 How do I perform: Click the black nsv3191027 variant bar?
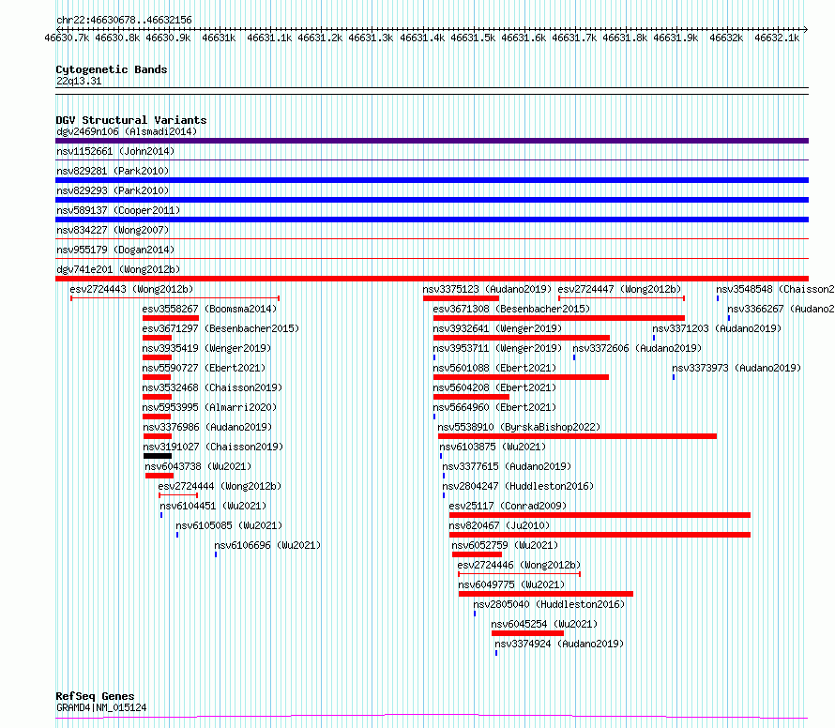(158, 456)
